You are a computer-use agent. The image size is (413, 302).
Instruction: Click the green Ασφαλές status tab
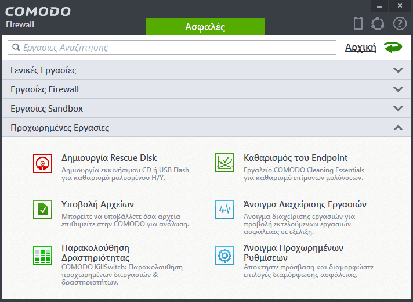pos(205,27)
